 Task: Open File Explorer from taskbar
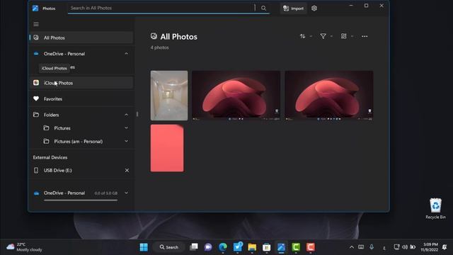252,247
